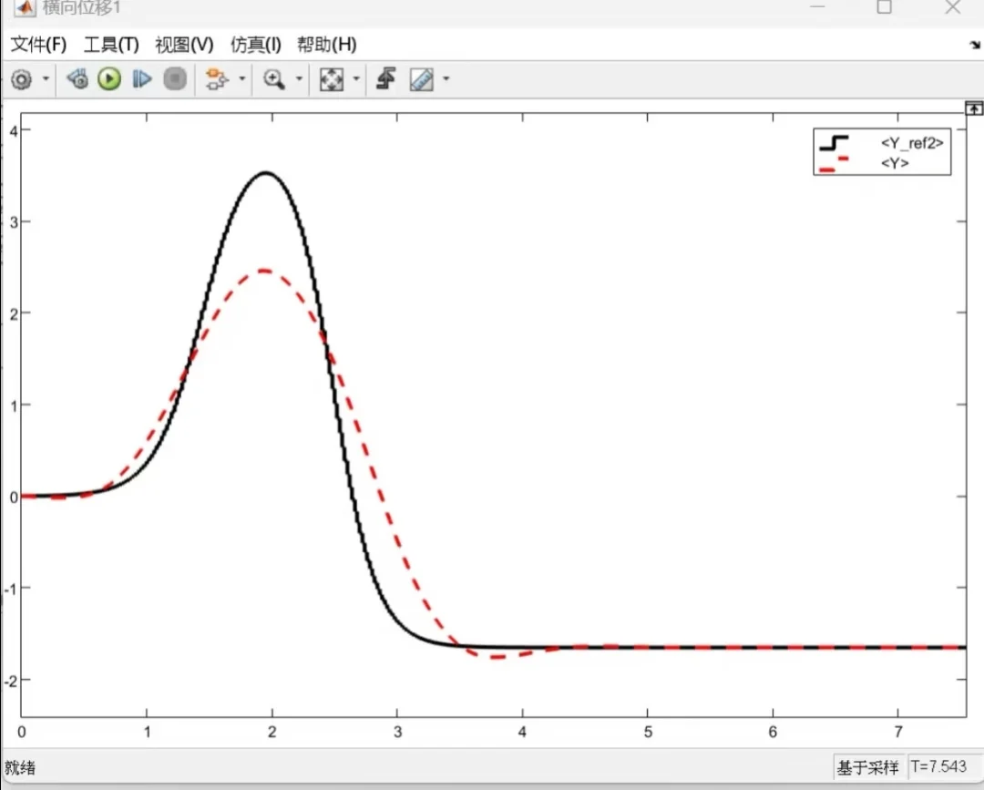Click the highlight Simulink block icon
Image resolution: width=984 pixels, height=790 pixels.
coord(217,79)
